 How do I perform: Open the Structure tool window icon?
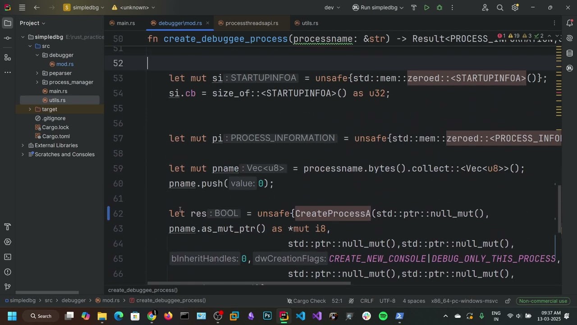click(8, 57)
